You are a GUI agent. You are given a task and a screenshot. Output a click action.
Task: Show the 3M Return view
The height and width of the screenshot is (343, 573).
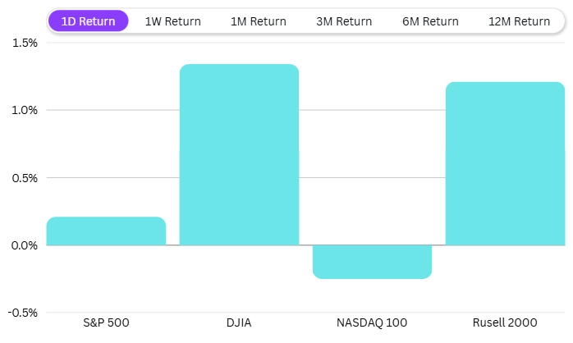[x=344, y=21]
